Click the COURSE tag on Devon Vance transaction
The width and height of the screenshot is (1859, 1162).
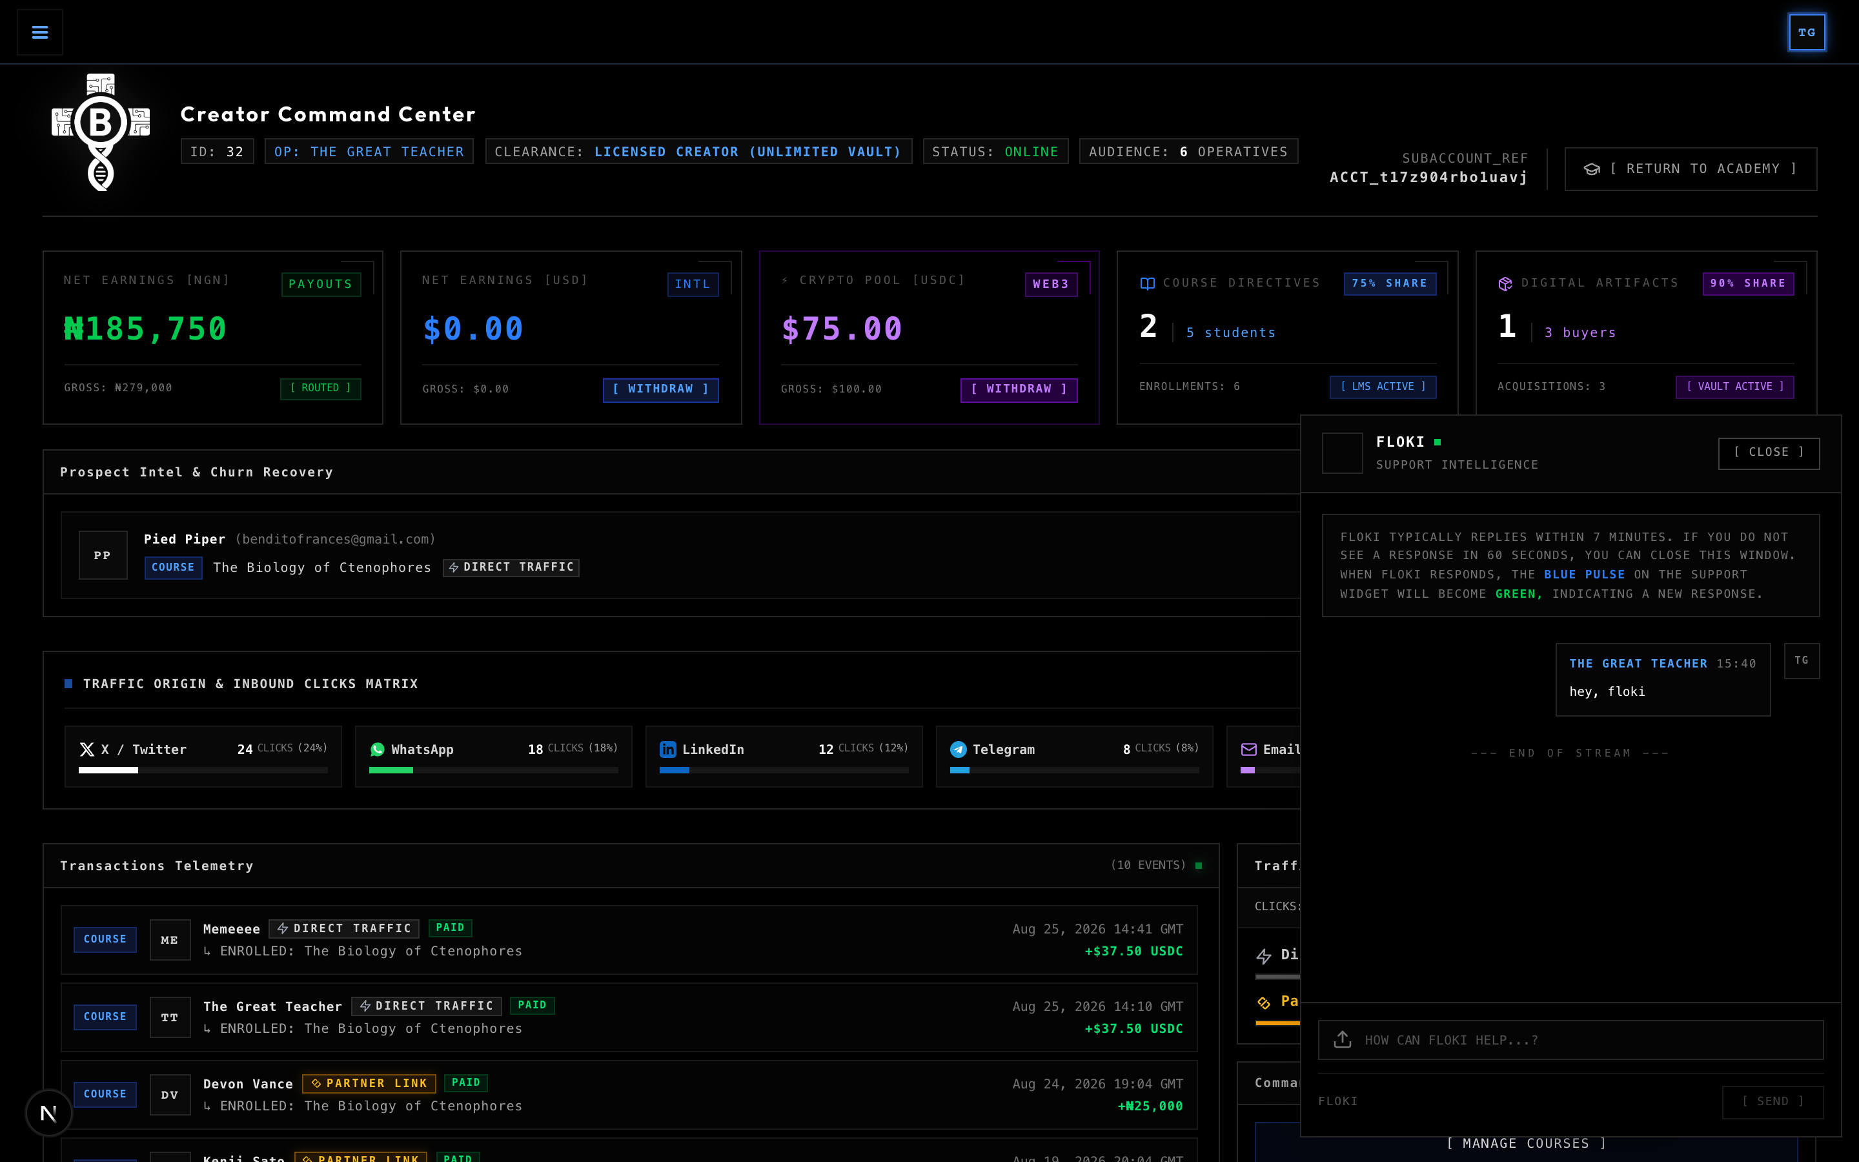click(105, 1094)
